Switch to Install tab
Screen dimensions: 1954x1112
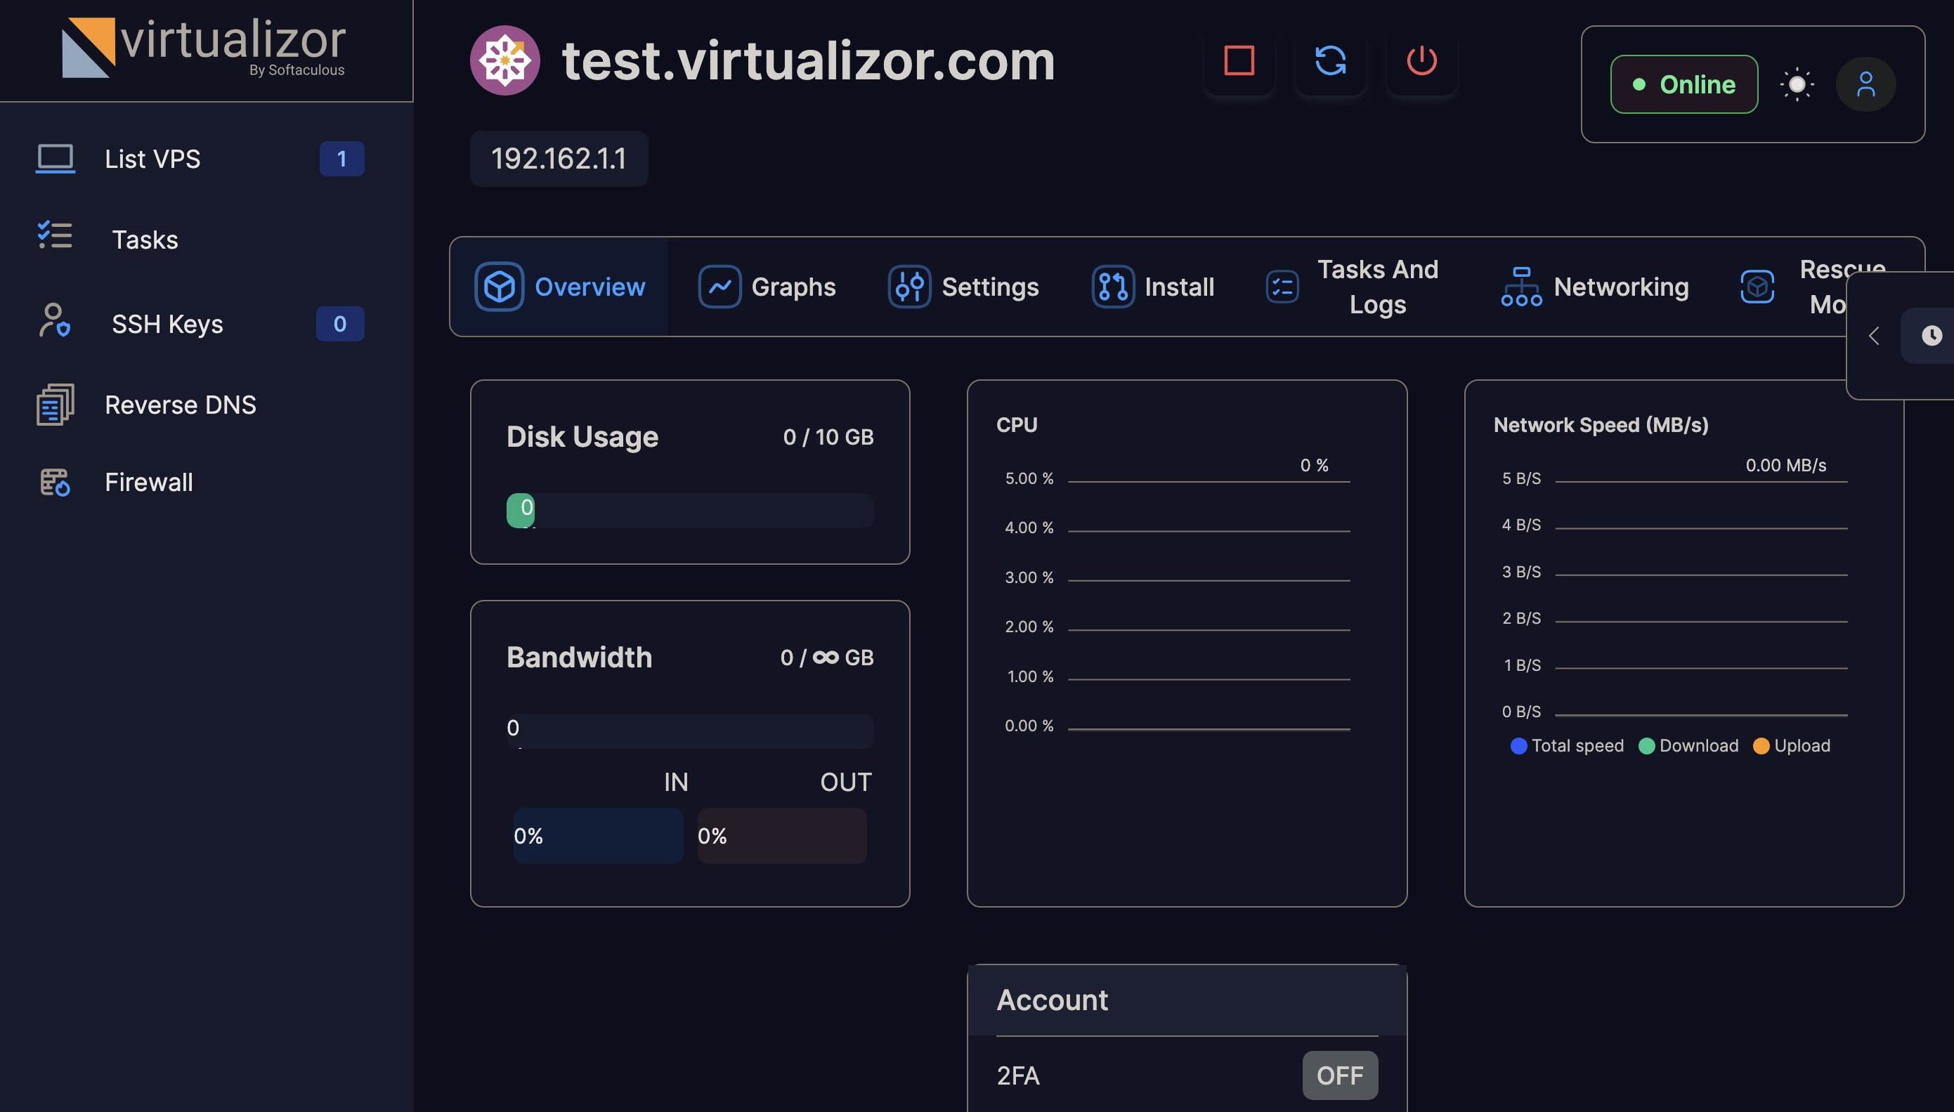coord(1153,287)
